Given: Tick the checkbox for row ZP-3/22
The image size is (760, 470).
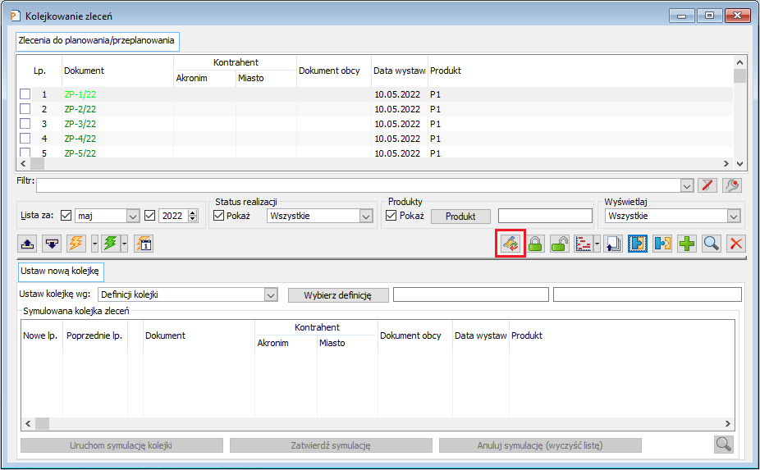Looking at the screenshot, I should (25, 124).
